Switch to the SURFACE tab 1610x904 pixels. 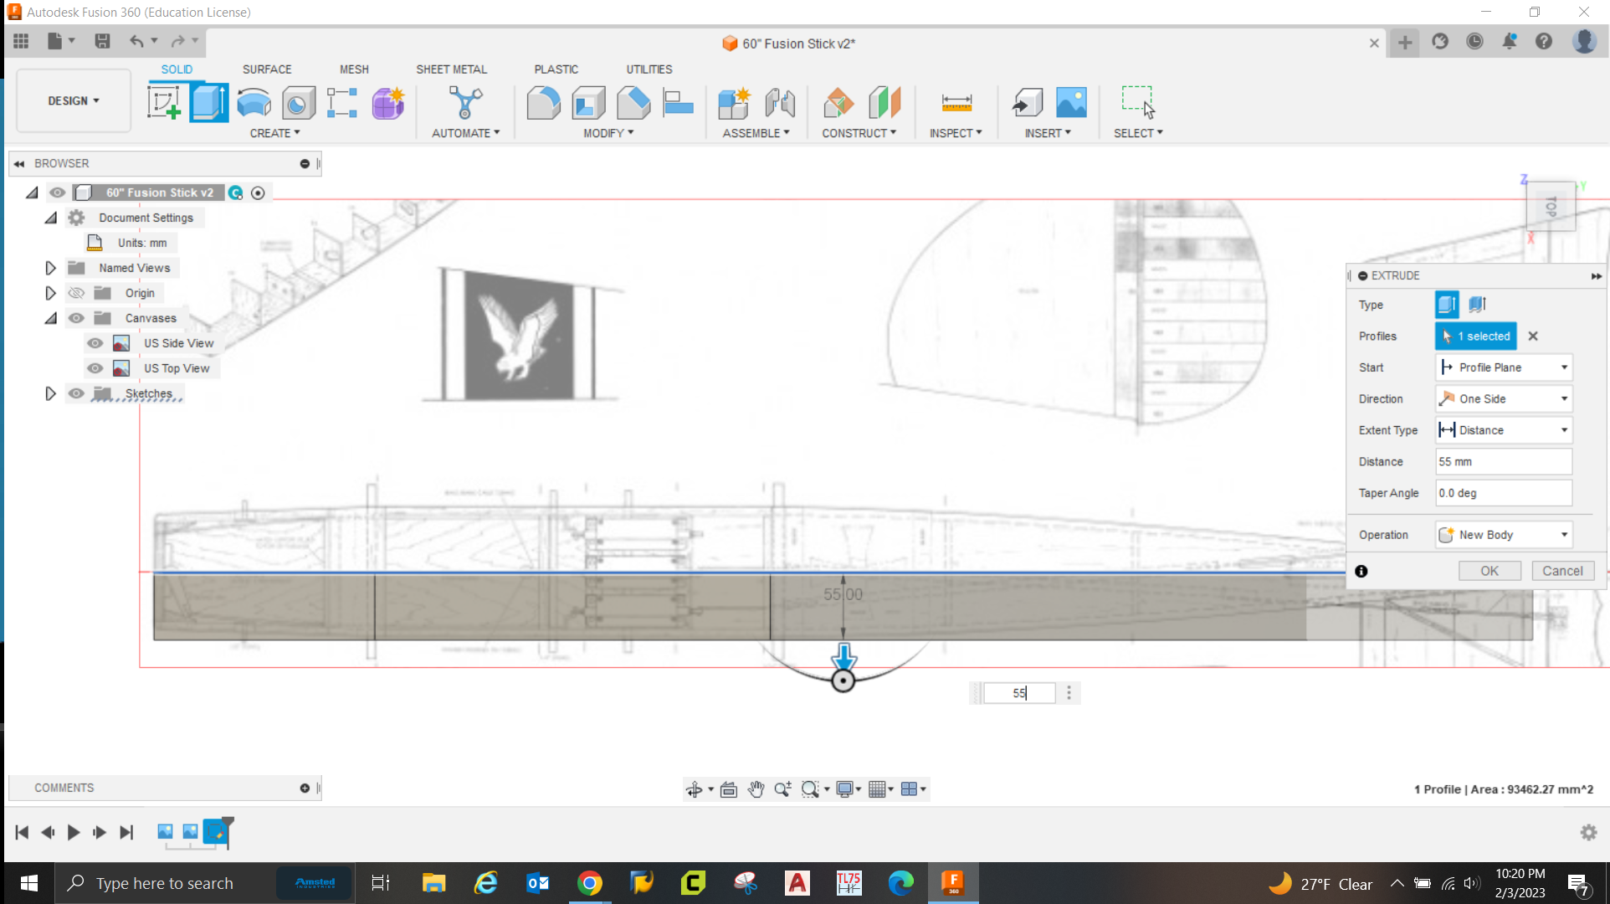(x=267, y=69)
